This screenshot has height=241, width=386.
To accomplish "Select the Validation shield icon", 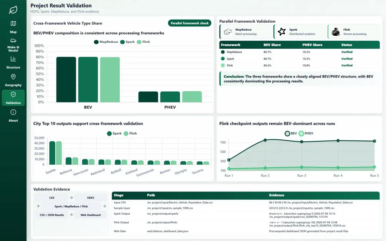I will pos(13,94).
